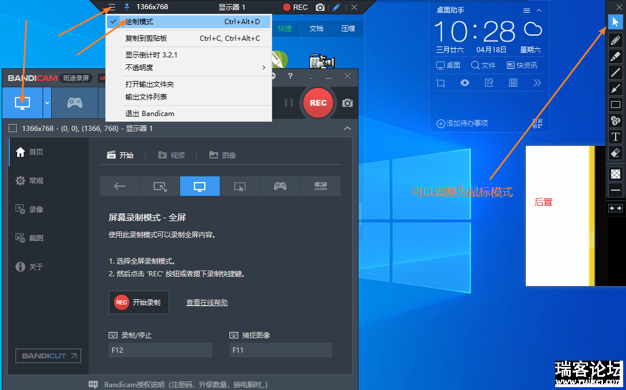
Task: Select the Text tool in drawing toolbar
Action: (615, 137)
